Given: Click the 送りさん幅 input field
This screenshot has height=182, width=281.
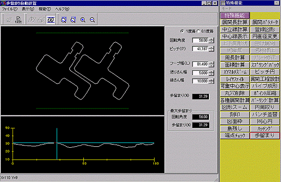Looking at the screenshot, I should (x=200, y=73).
